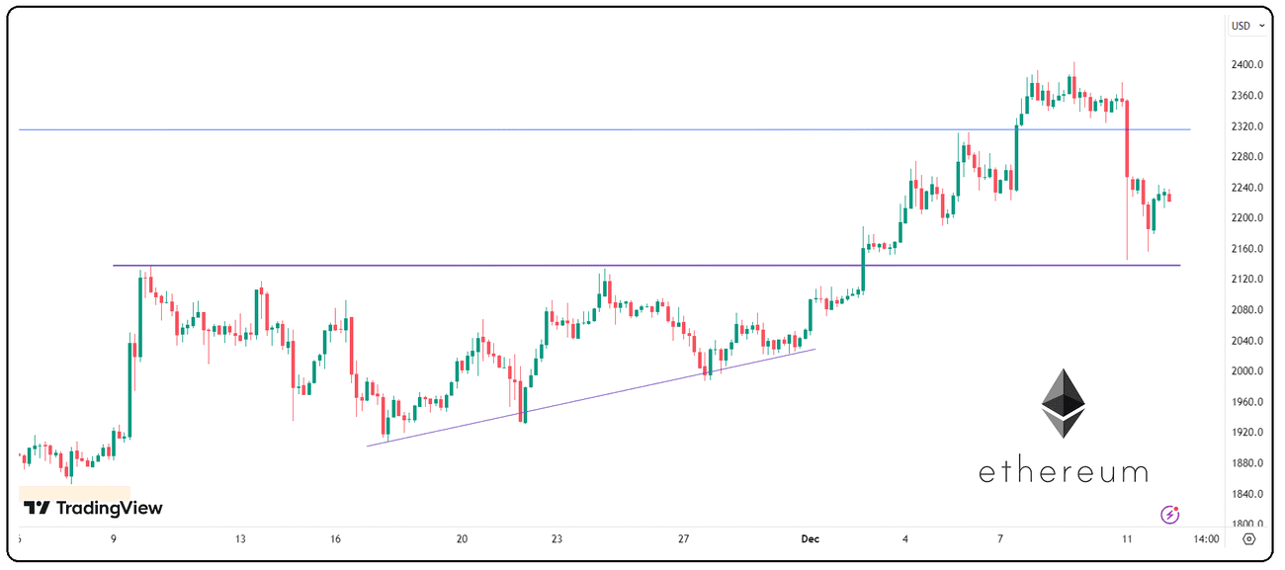Click the ethereum text watermark
1285x570 pixels.
tap(1063, 472)
